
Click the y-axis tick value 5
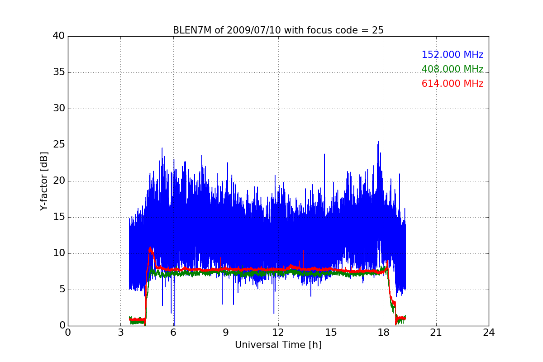tap(62, 290)
